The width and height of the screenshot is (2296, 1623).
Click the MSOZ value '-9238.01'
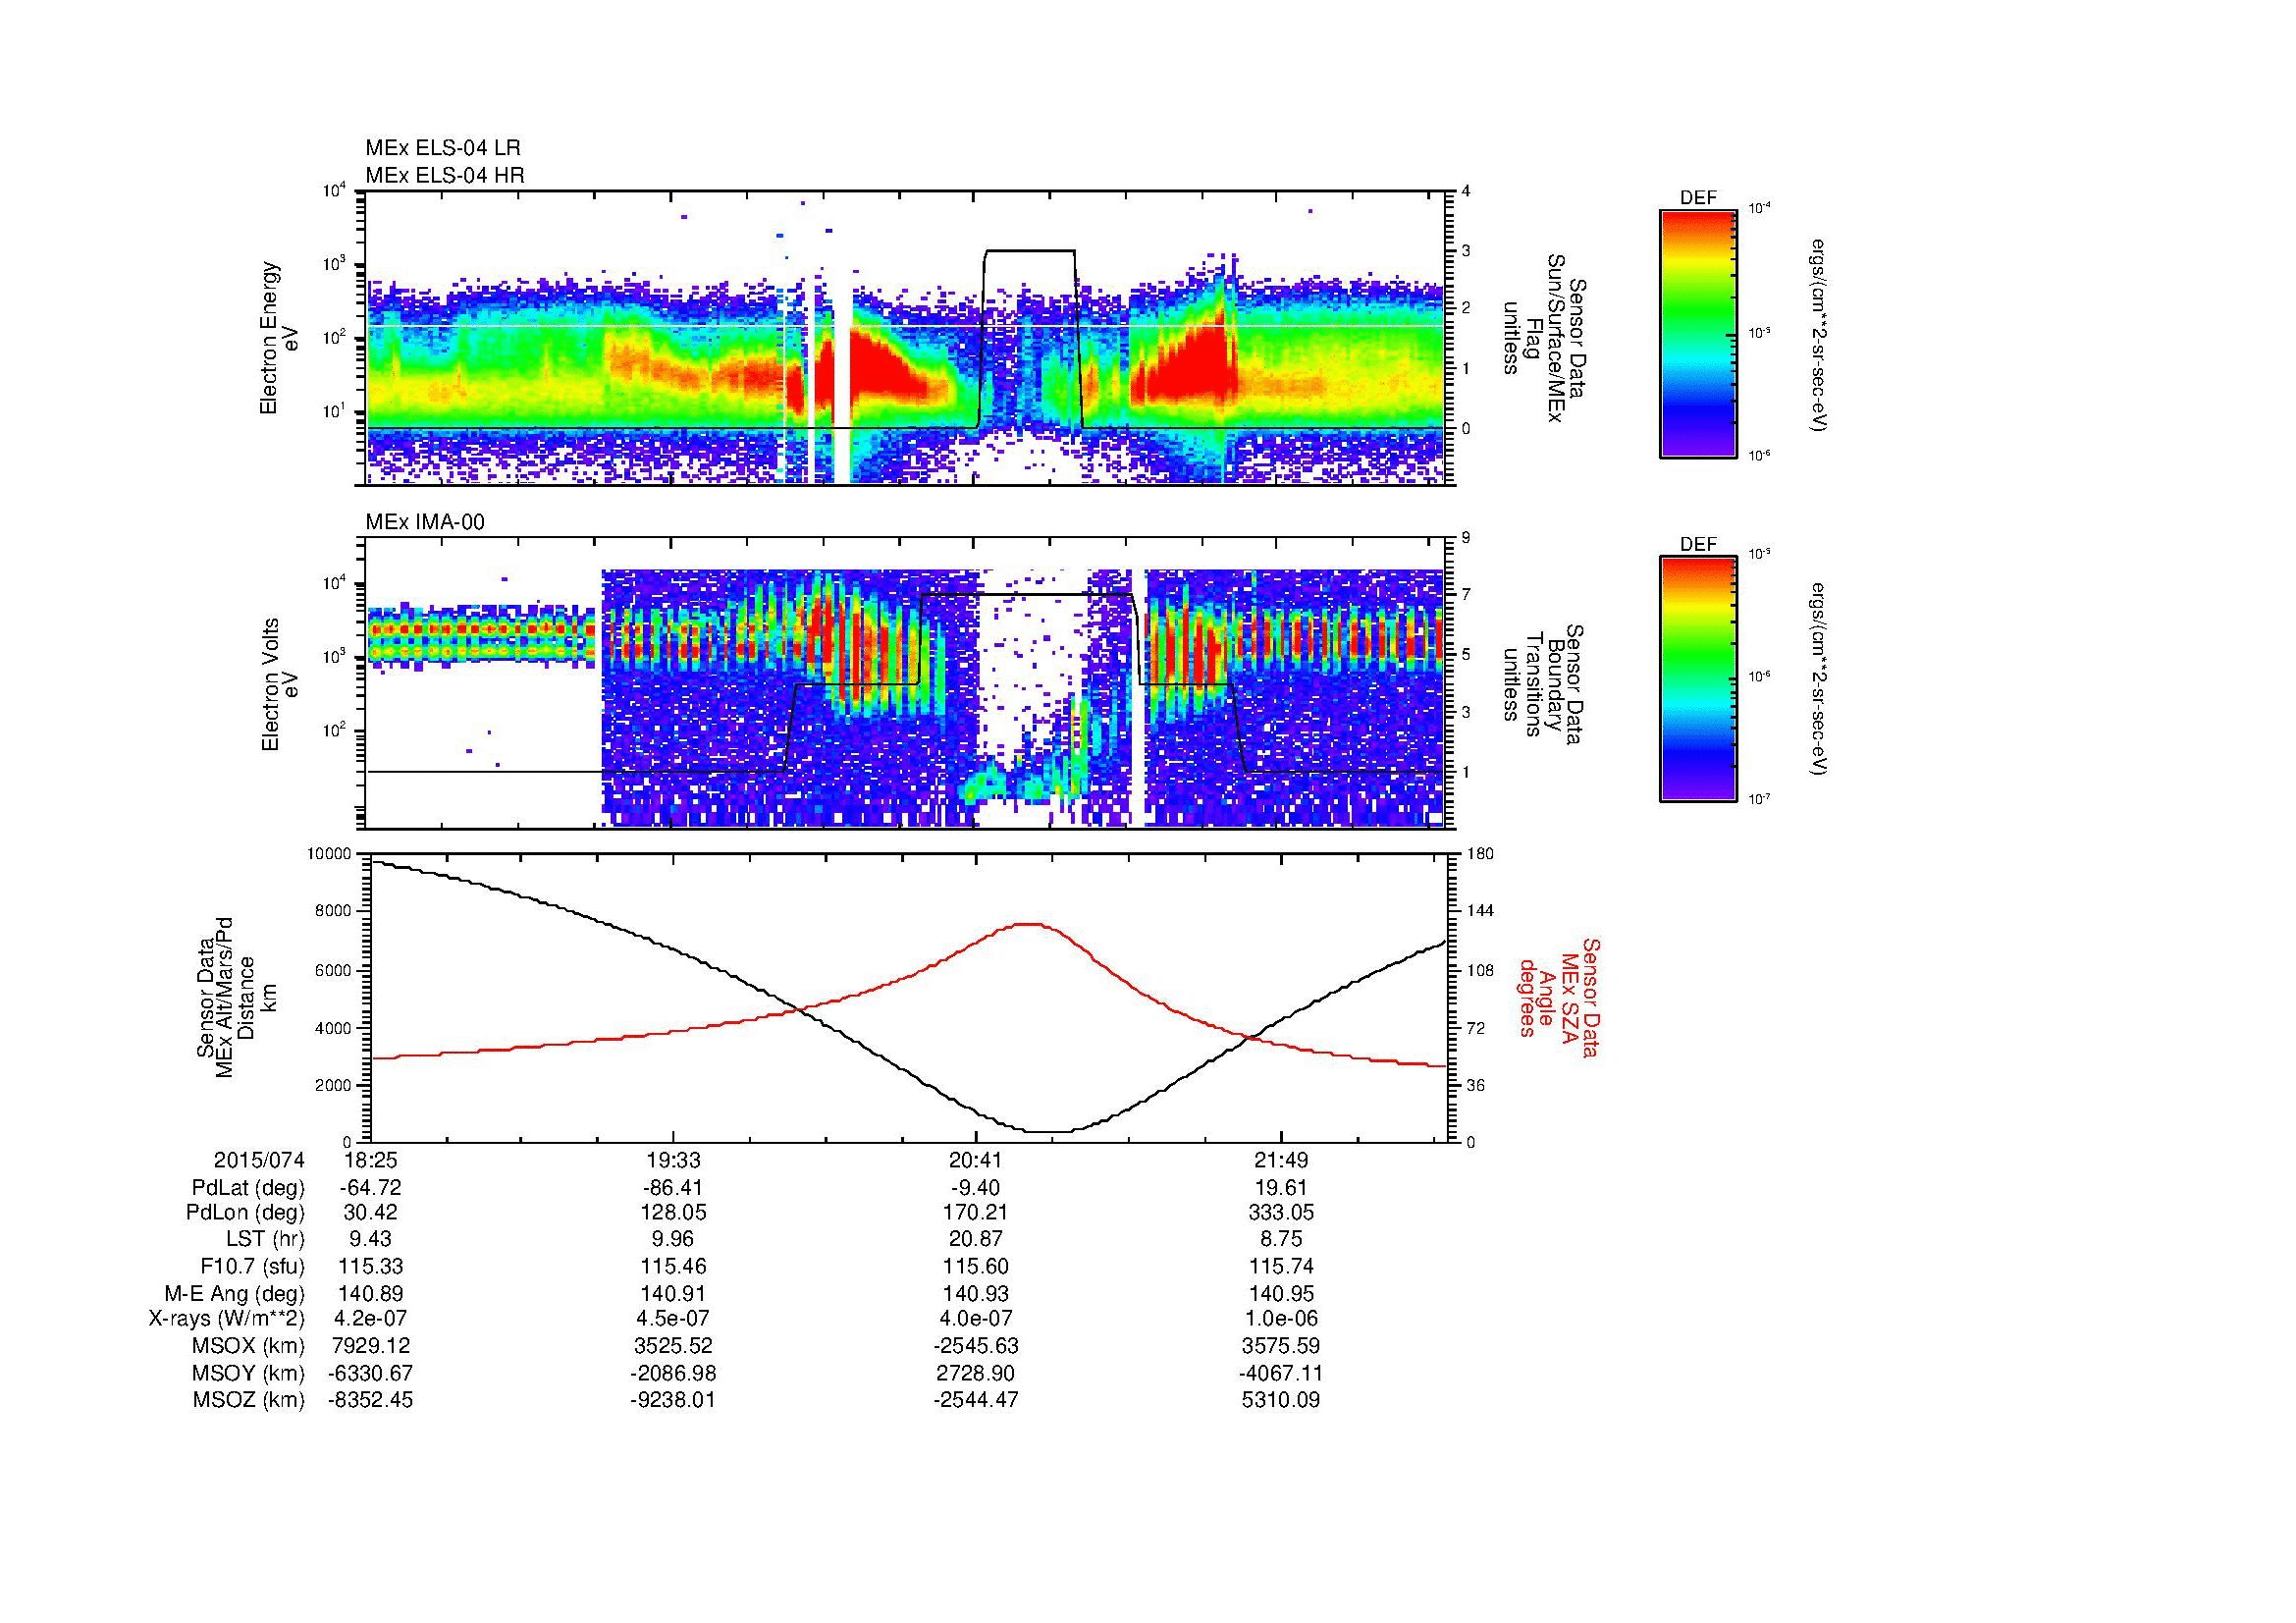(x=675, y=1401)
